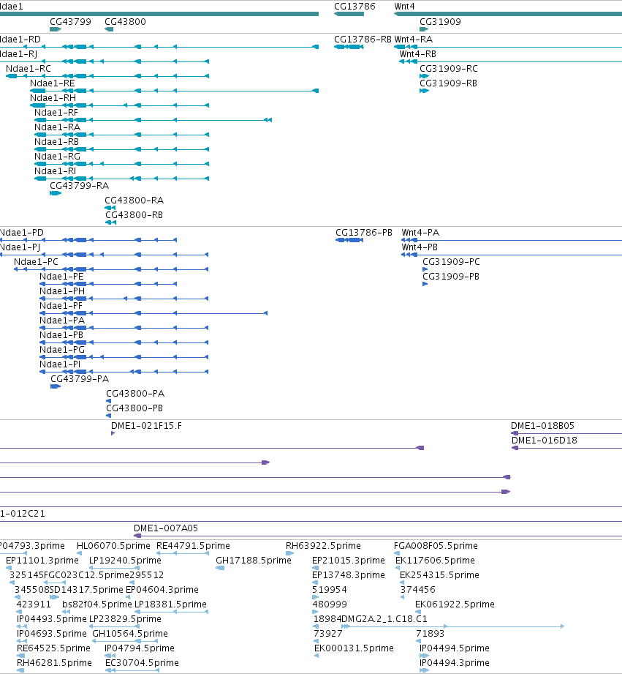Select the DME1-016D18 clone label
The image size is (622, 674).
545,440
